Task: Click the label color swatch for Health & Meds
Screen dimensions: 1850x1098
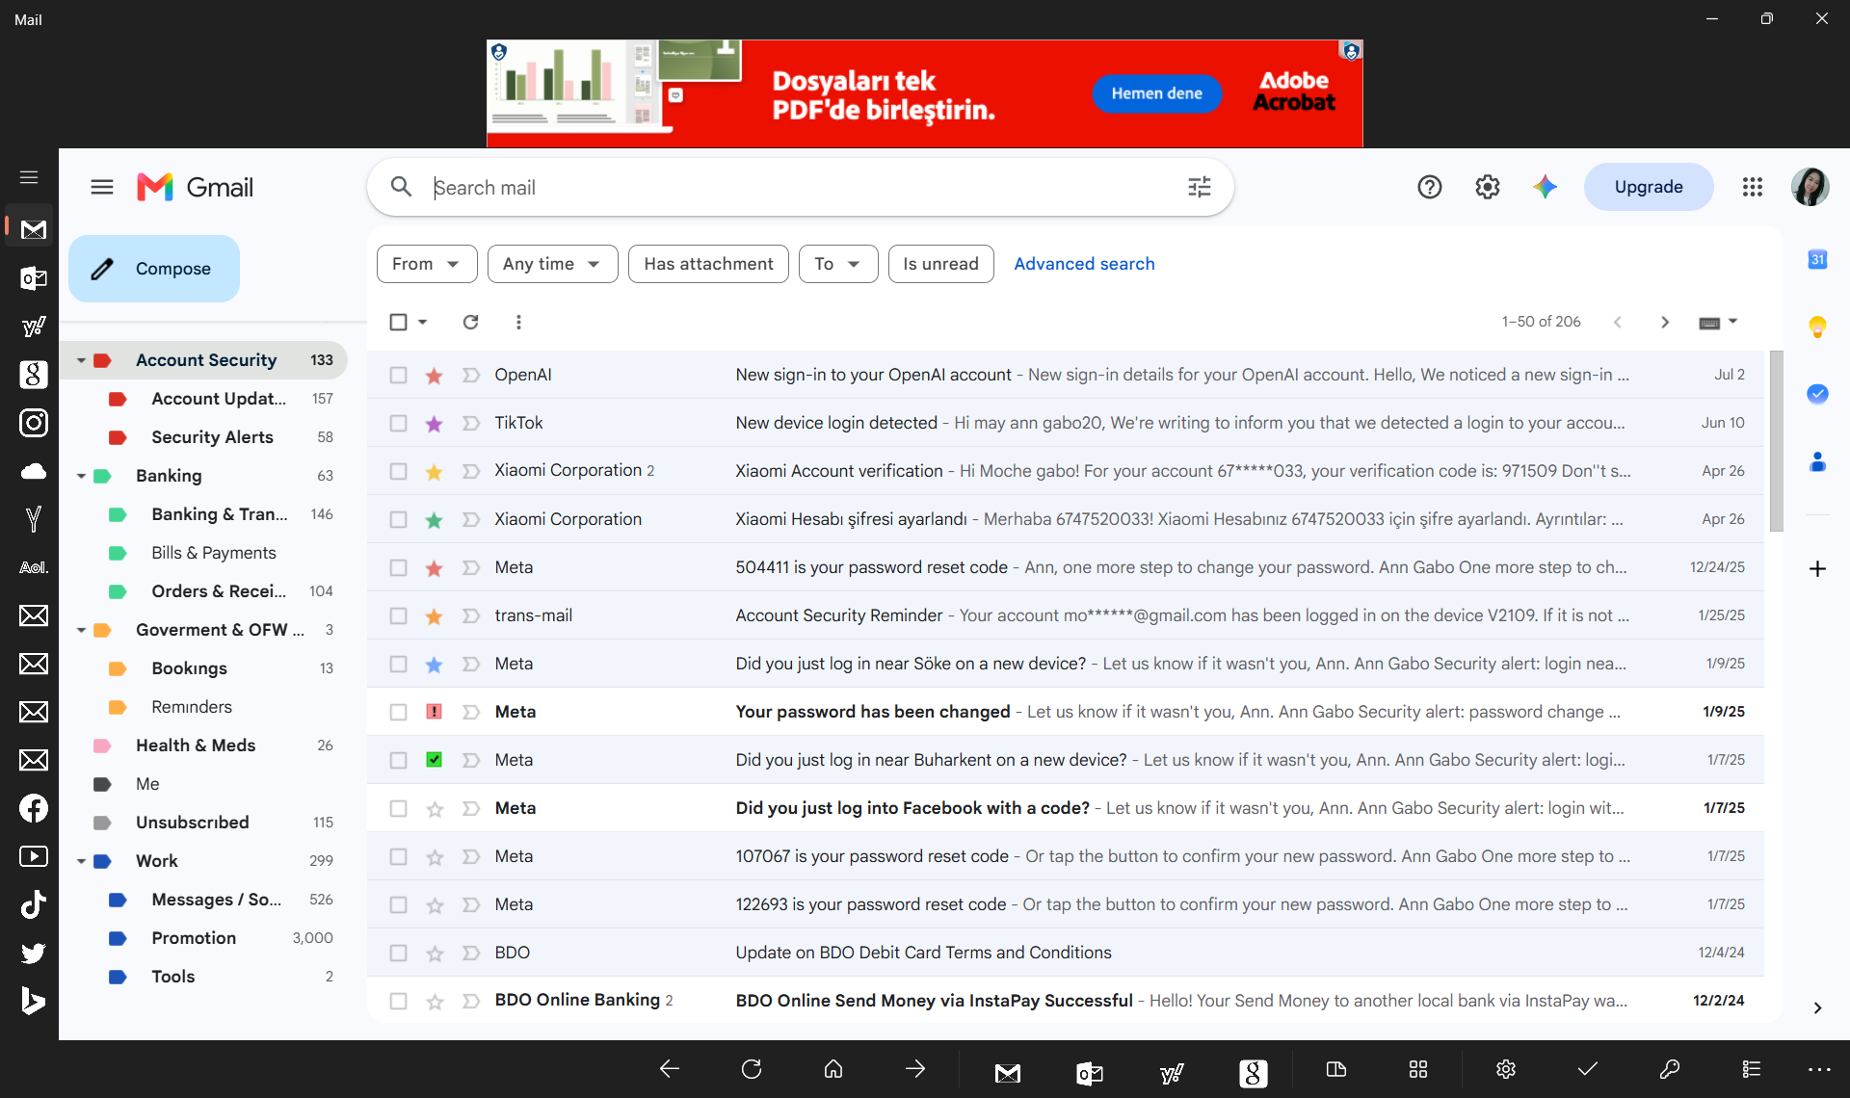Action: [x=101, y=745]
